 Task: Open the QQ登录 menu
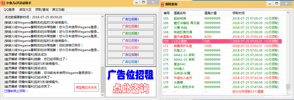9,10
